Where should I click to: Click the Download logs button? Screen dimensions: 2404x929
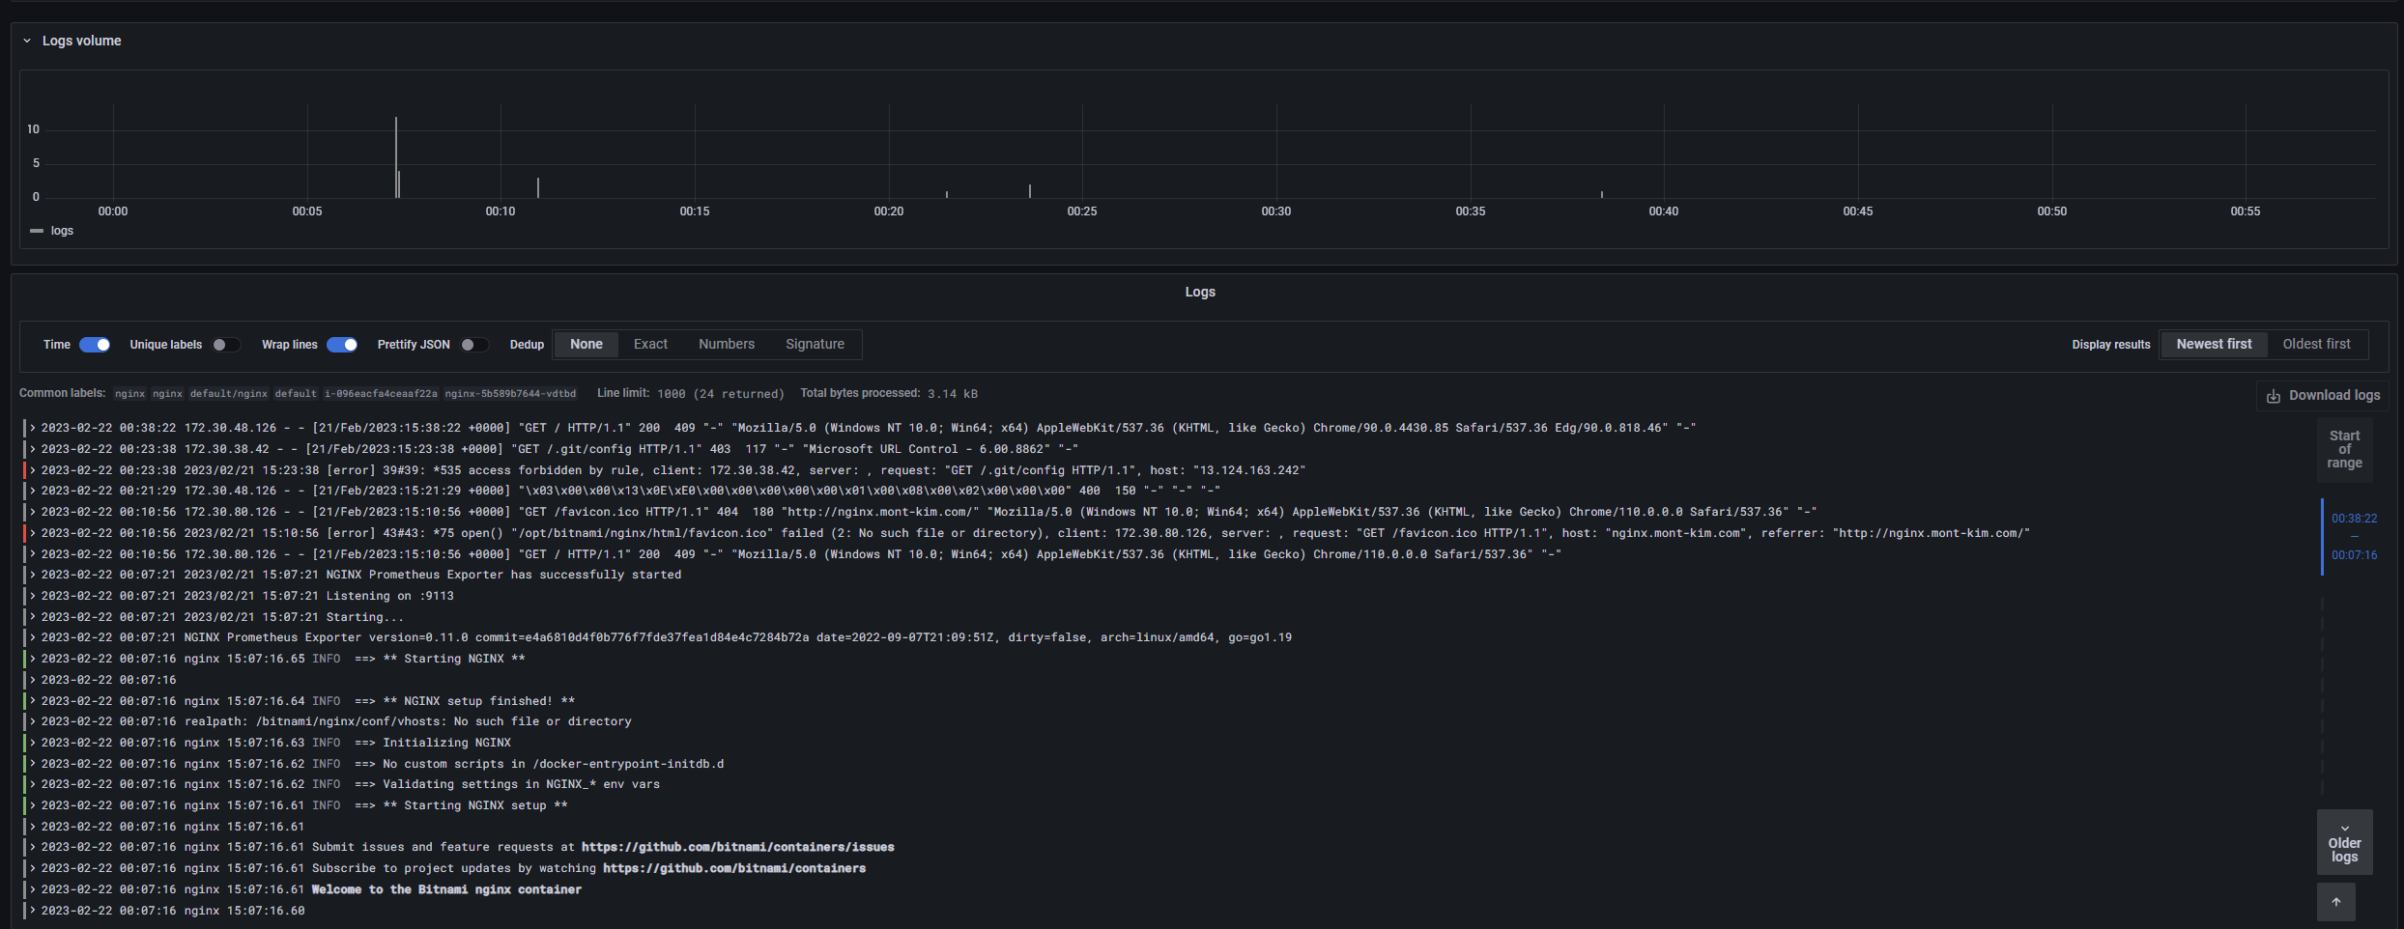point(2323,395)
